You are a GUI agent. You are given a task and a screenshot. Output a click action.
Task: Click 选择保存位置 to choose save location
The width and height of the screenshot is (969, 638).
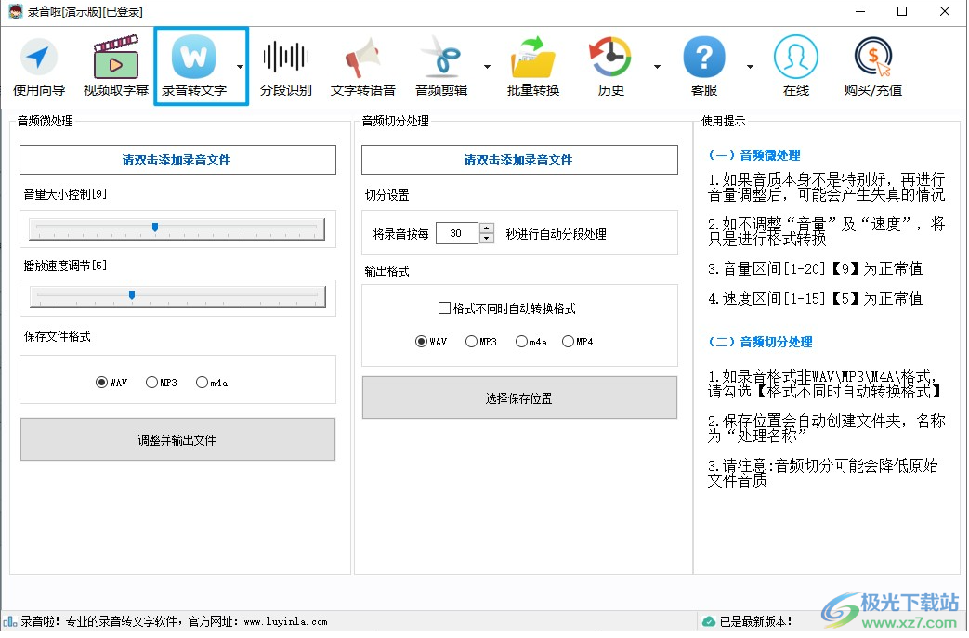(518, 397)
